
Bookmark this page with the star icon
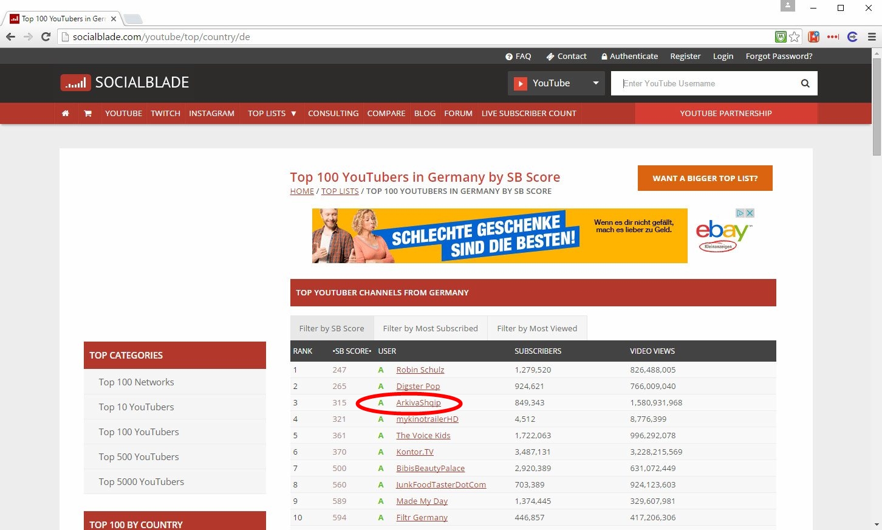pos(795,37)
